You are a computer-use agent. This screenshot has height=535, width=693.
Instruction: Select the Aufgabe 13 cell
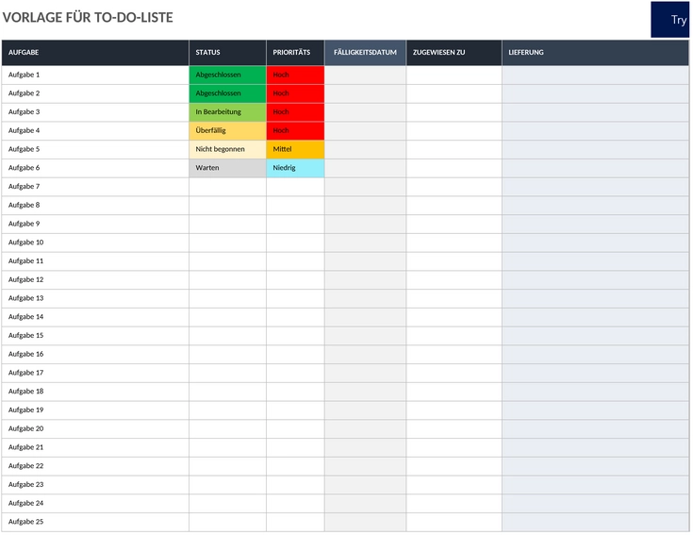coord(95,298)
